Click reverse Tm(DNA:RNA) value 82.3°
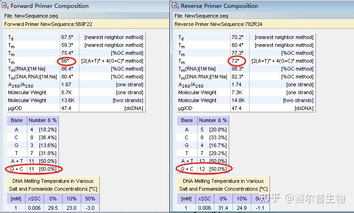This screenshot has width=354, height=213. (237, 77)
